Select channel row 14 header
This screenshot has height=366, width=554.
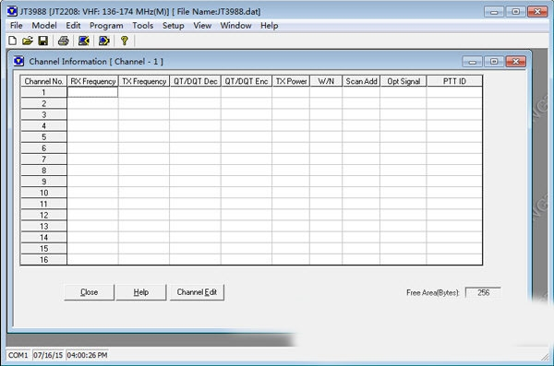point(43,238)
